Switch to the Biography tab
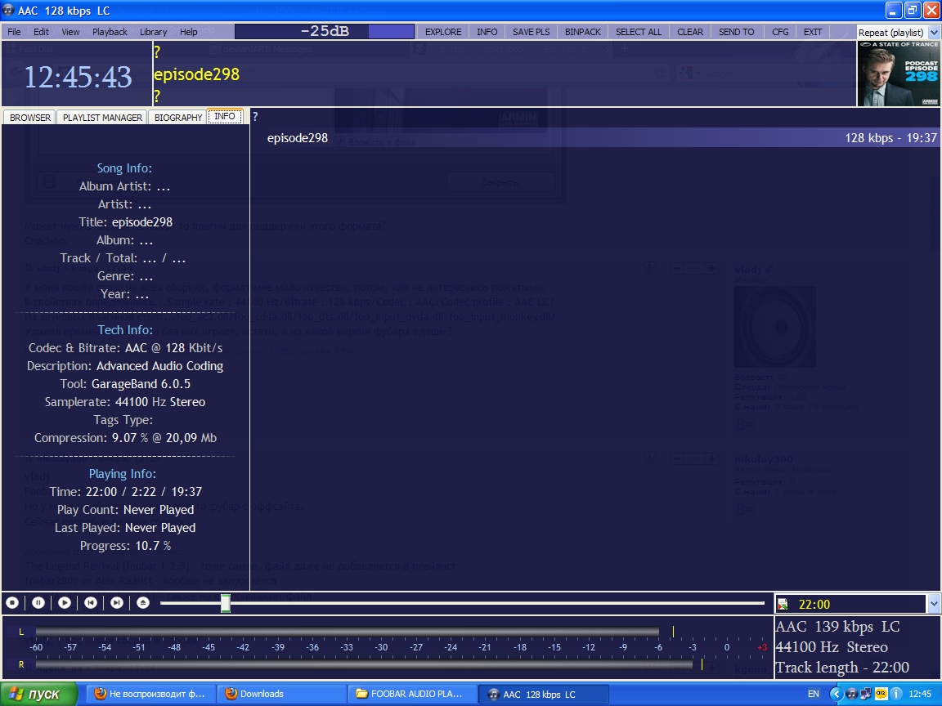 click(177, 118)
